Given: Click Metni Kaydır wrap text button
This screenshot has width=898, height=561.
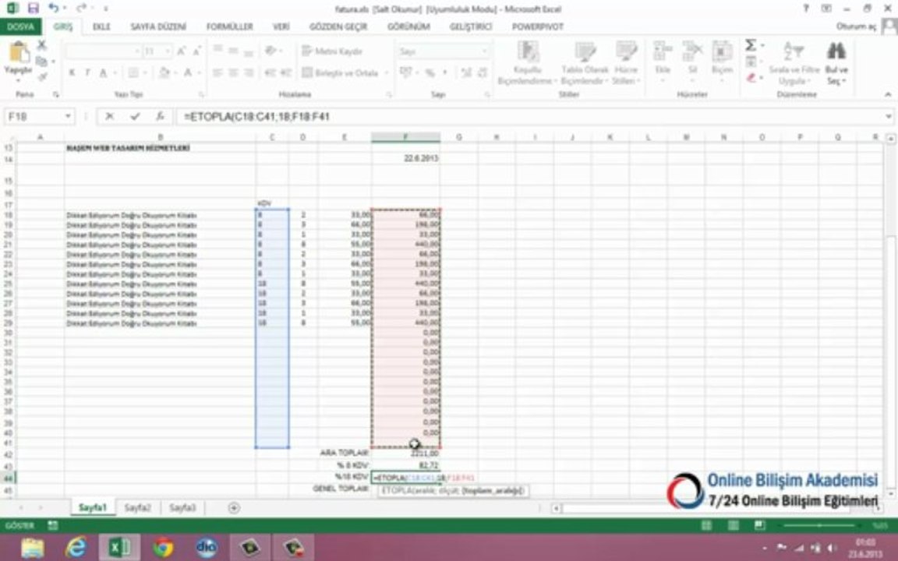Looking at the screenshot, I should pyautogui.click(x=332, y=51).
